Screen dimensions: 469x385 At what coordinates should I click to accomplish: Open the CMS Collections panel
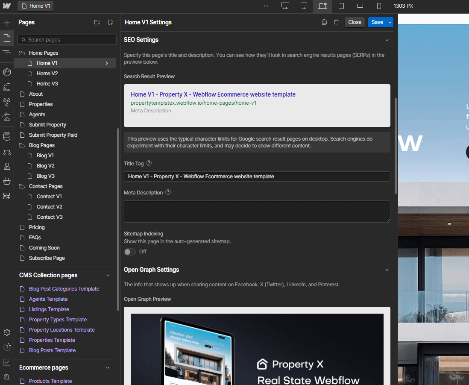[x=6, y=136]
